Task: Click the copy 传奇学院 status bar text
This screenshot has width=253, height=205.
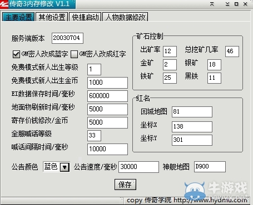Action: pyautogui.click(x=187, y=200)
